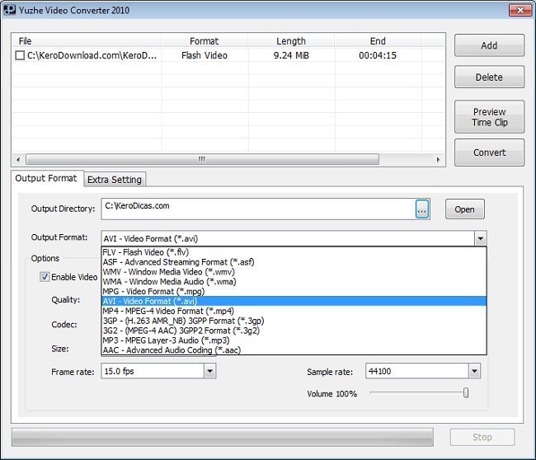The width and height of the screenshot is (536, 460).
Task: Click the C:\KeroDownload.com file name text
Action: click(92, 55)
